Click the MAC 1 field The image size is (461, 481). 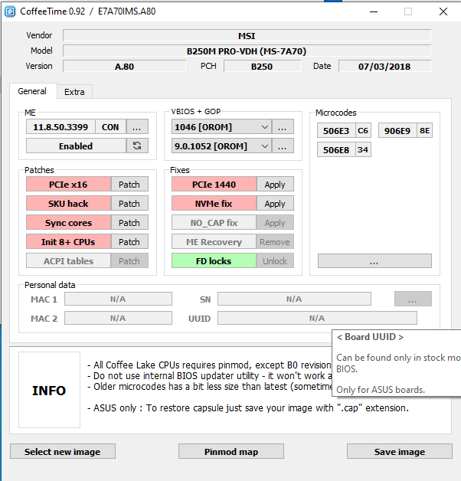click(x=118, y=299)
